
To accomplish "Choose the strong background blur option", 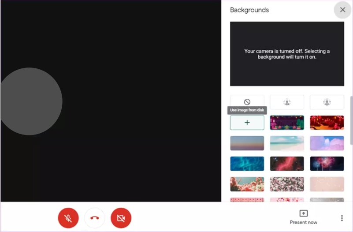I will 327,102.
